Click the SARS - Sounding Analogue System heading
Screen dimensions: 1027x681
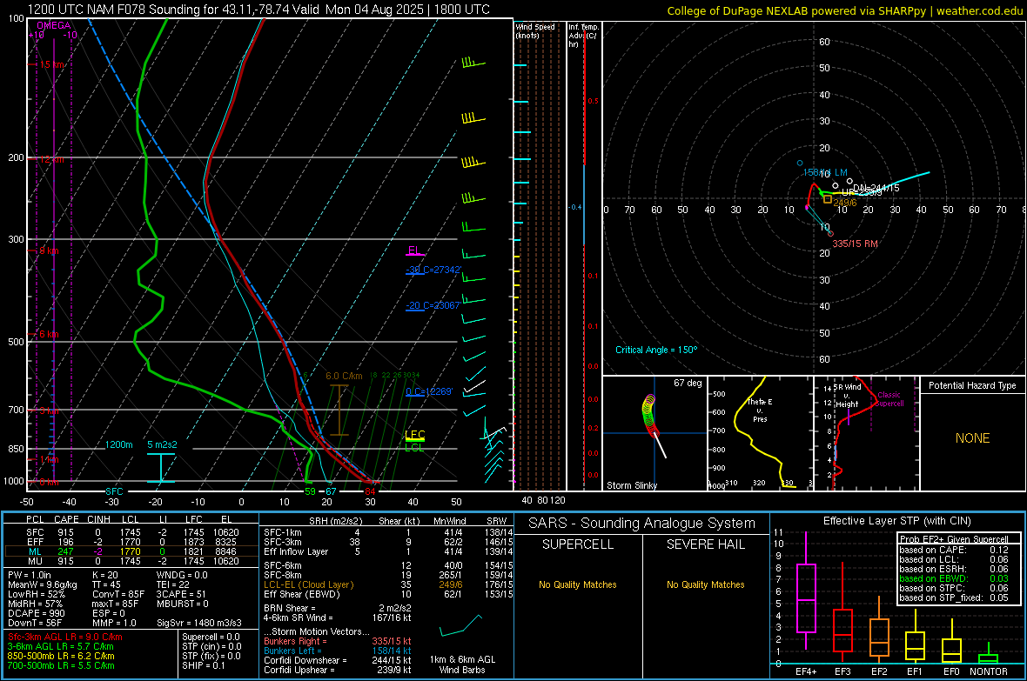[x=642, y=524]
